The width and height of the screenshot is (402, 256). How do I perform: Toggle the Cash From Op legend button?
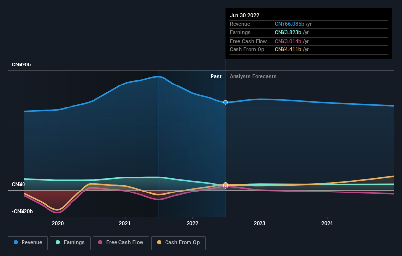point(178,243)
